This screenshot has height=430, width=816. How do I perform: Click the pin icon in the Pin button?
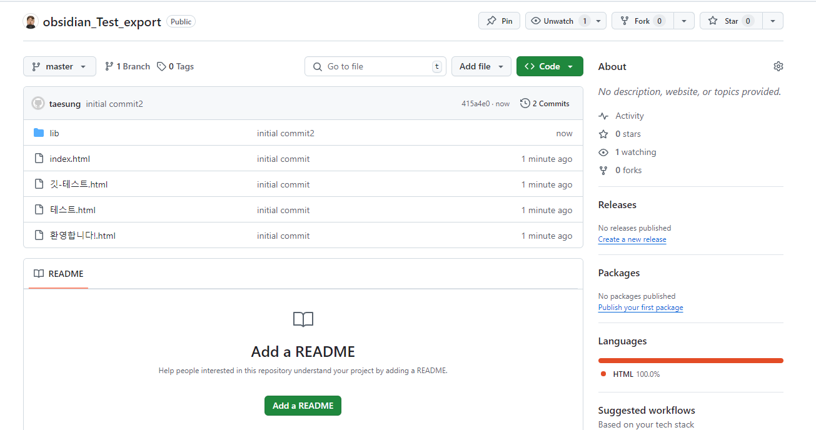point(491,21)
